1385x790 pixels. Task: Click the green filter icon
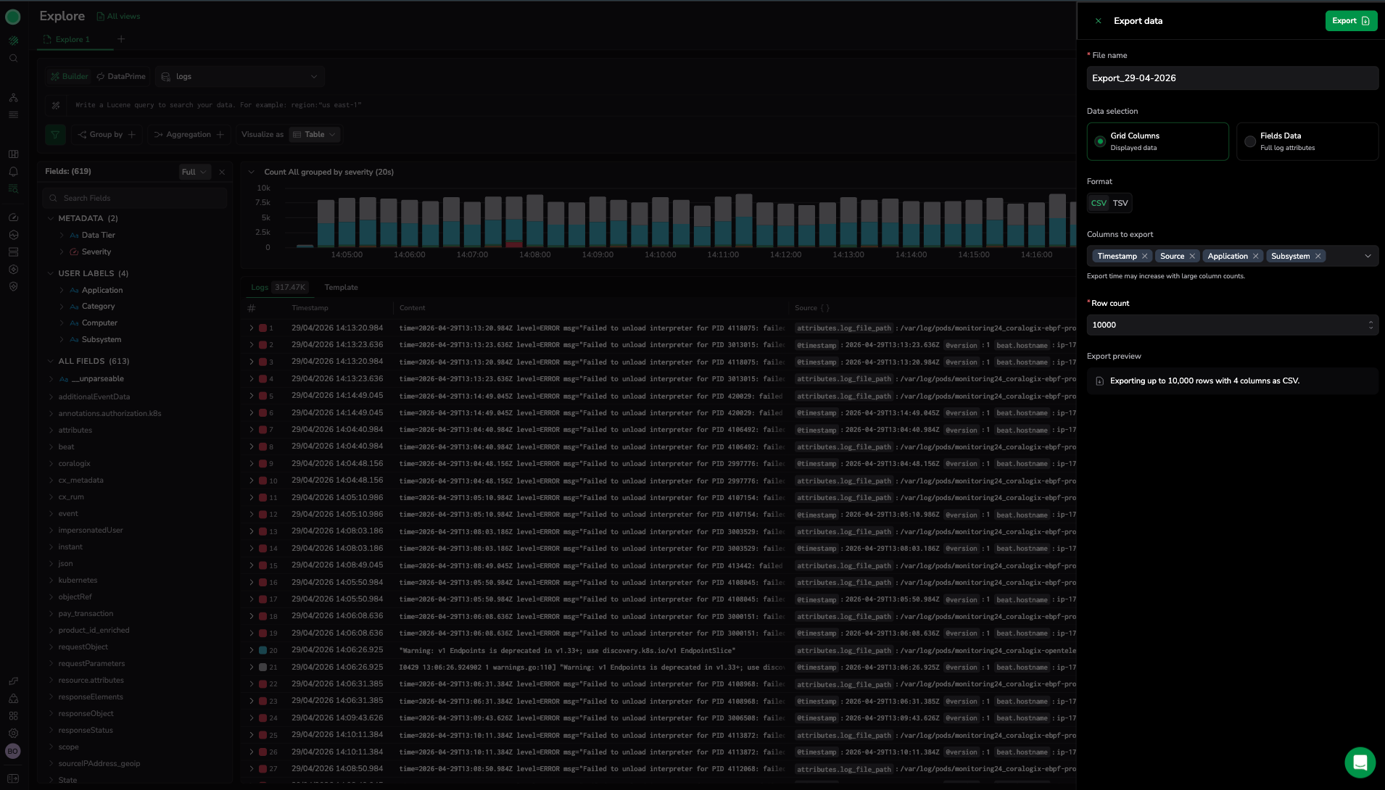(55, 135)
